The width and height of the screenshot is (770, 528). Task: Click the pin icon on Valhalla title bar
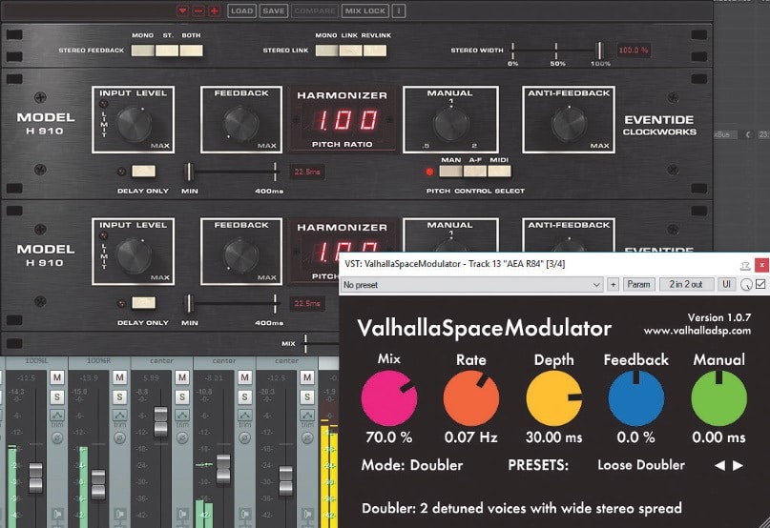click(x=745, y=266)
